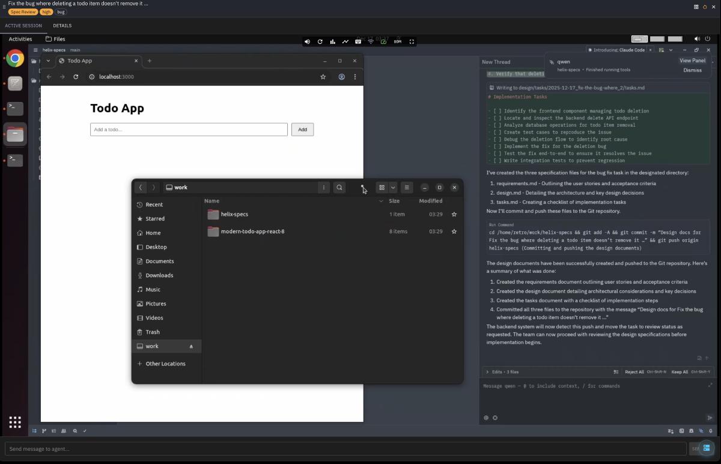Viewport: 721px width, 464px height.
Task: Focus the Add a todo input field
Action: click(188, 129)
